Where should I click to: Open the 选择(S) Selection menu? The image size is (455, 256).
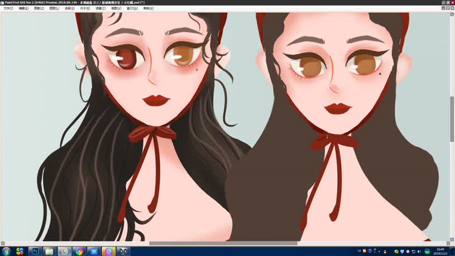(x=70, y=8)
